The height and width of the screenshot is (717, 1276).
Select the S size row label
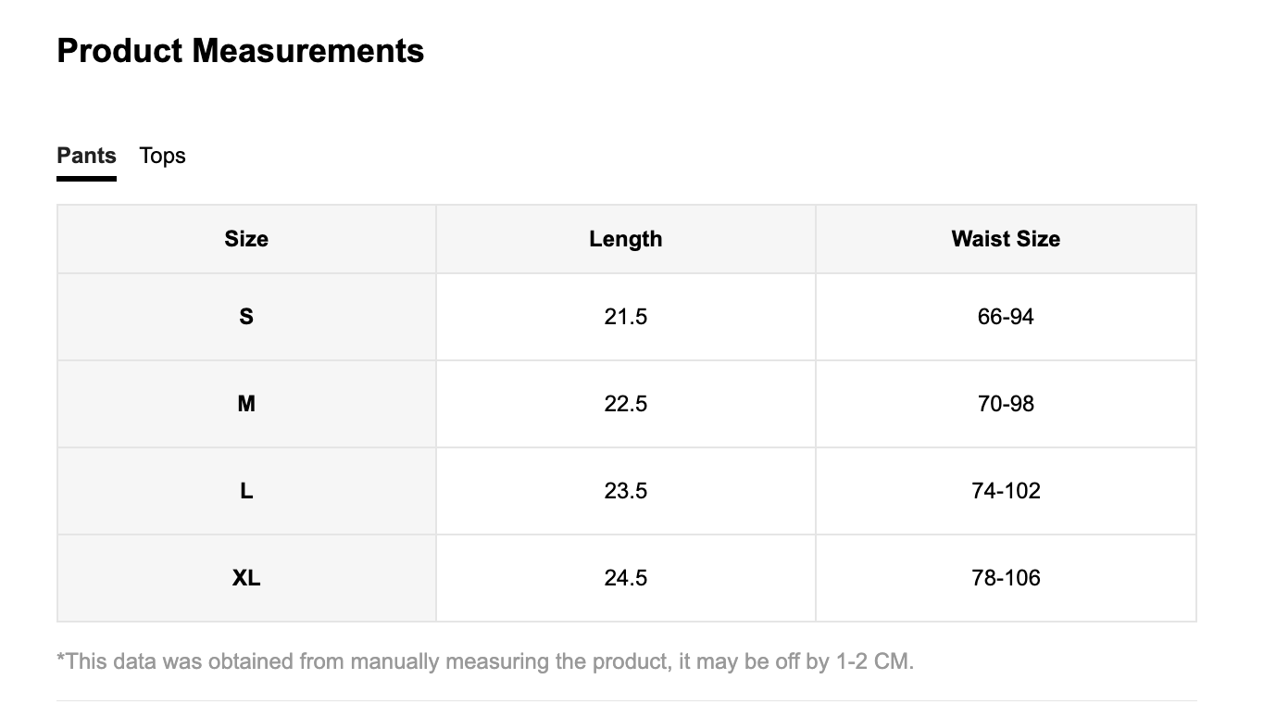246,317
